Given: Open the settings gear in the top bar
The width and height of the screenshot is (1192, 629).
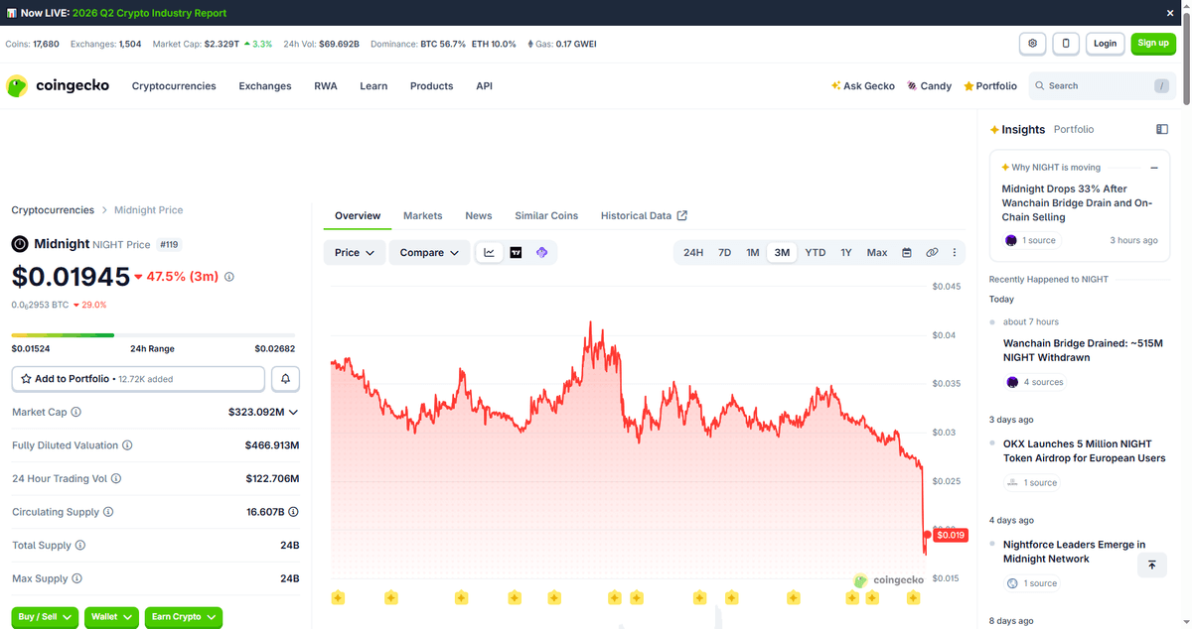Looking at the screenshot, I should coord(1033,44).
